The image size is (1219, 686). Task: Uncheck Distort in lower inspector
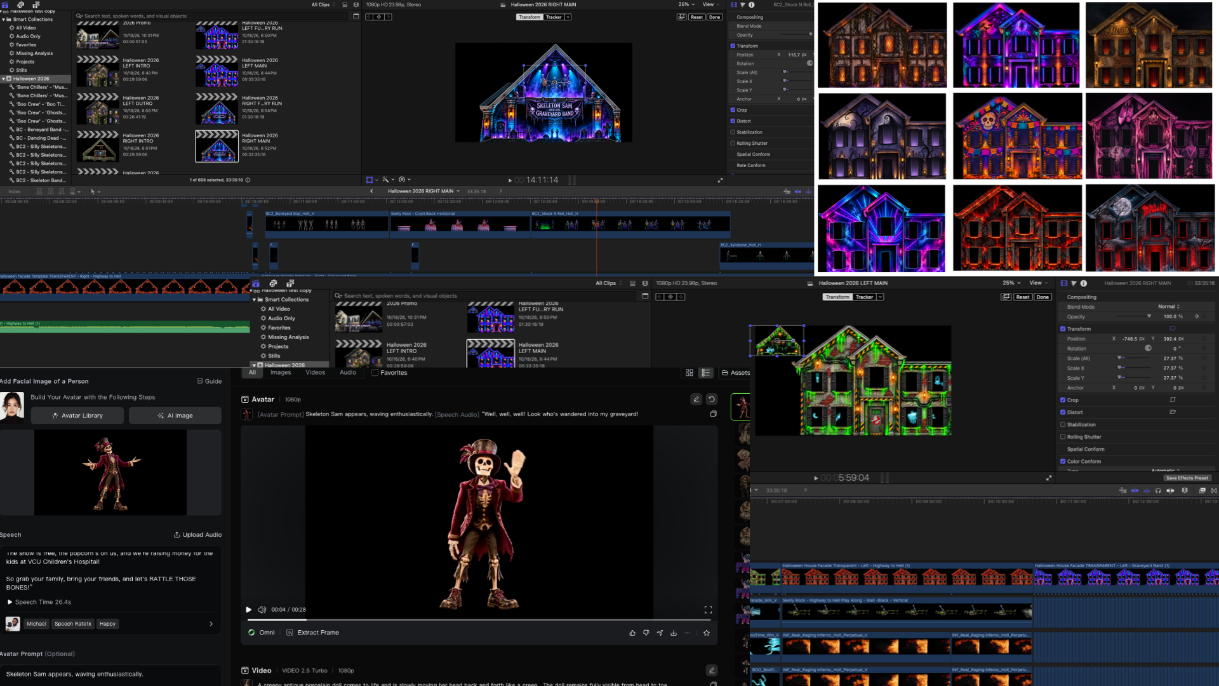[1063, 412]
